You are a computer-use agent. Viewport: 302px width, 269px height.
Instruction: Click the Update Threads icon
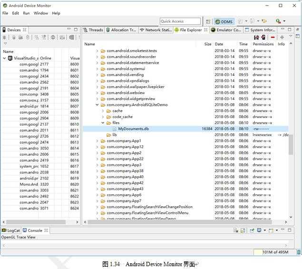(37, 38)
